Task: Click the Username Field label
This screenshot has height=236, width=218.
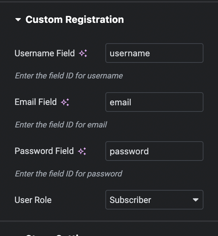Action: (x=45, y=53)
